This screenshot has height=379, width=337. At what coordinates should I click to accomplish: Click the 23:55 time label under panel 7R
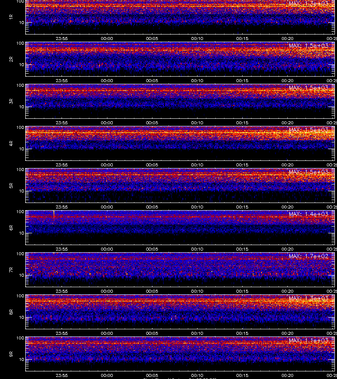[x=62, y=291]
